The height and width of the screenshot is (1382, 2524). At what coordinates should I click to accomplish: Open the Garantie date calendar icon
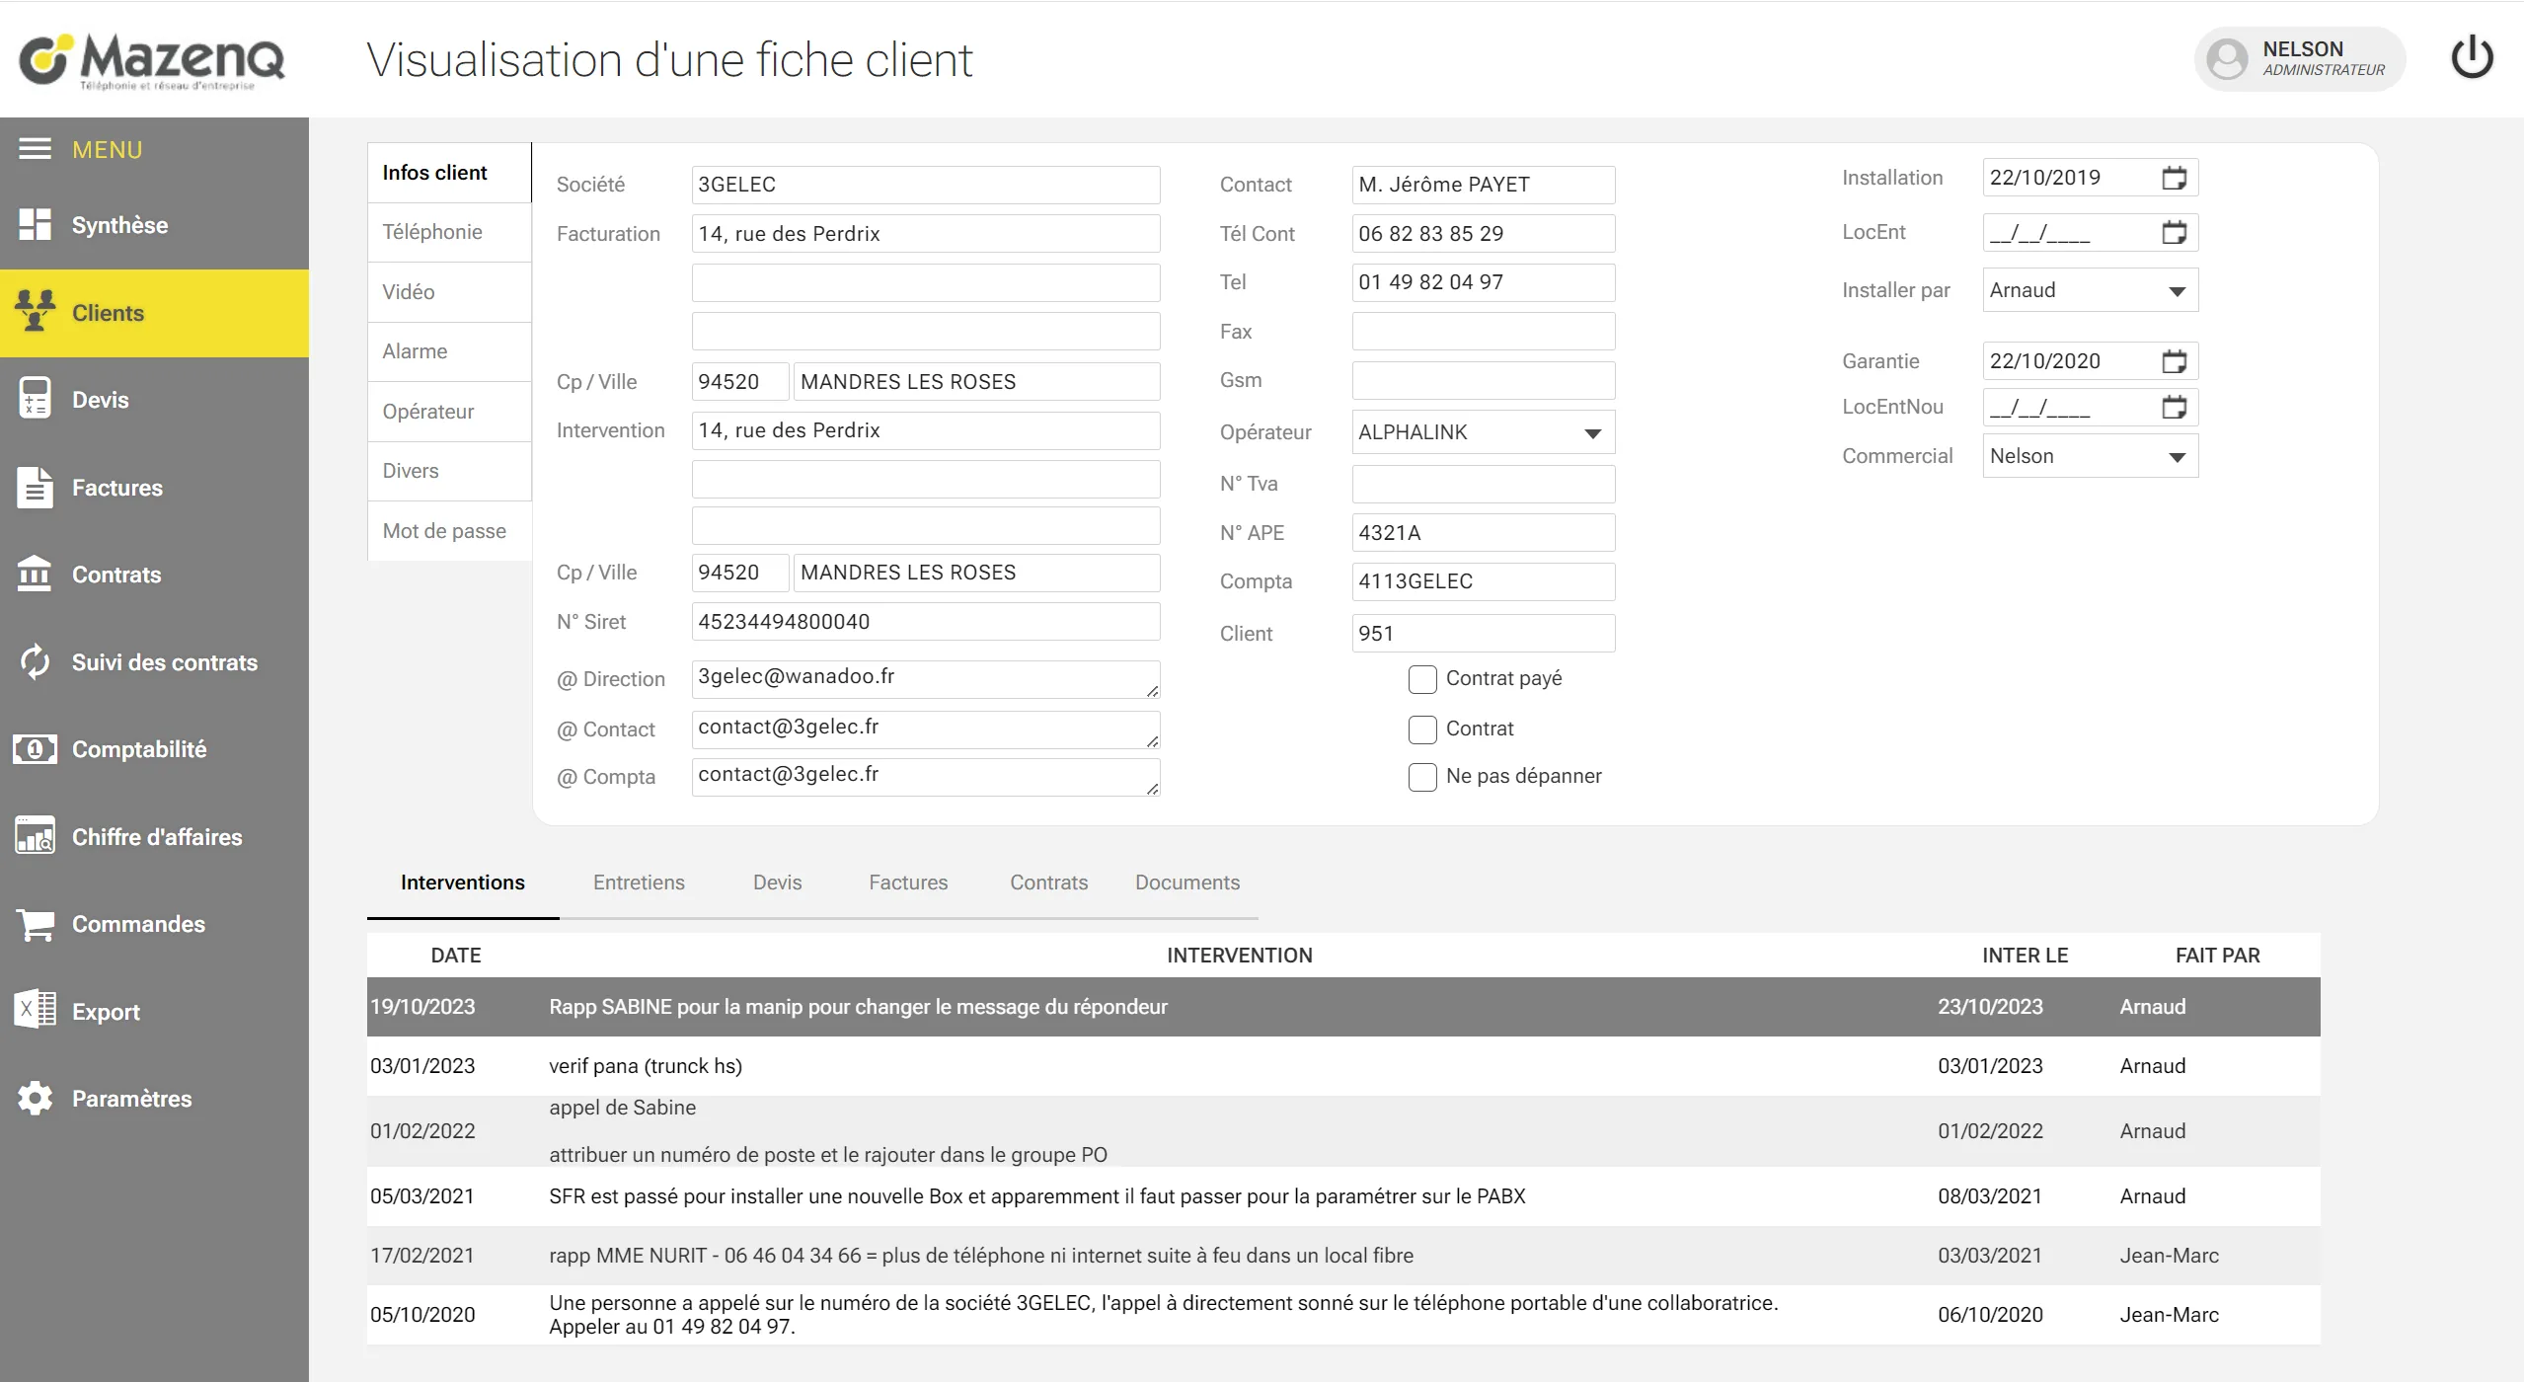[2174, 361]
